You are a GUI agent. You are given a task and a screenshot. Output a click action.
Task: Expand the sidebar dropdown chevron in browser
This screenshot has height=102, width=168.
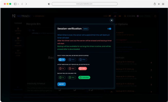(x=18, y=4)
